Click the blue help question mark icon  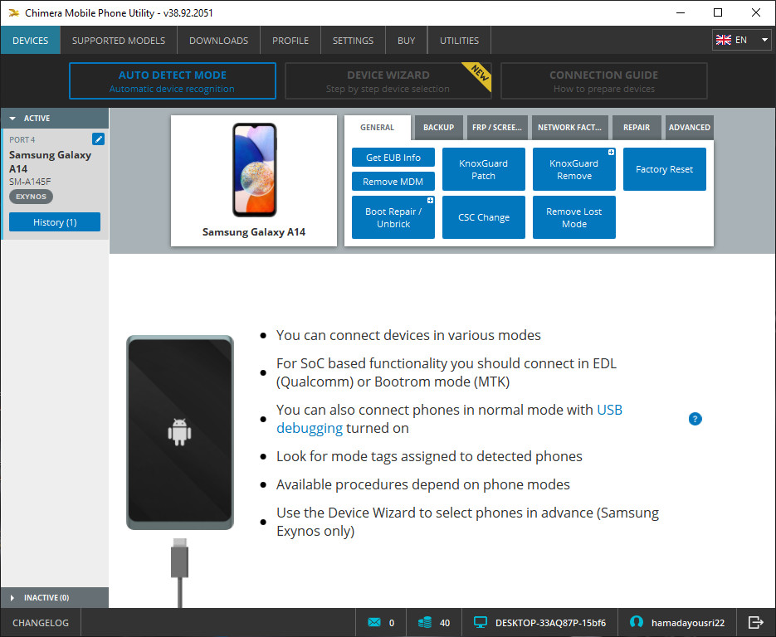click(695, 419)
